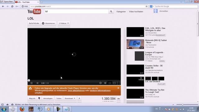
Task: Open the Kategorien link
Action: click(x=121, y=12)
